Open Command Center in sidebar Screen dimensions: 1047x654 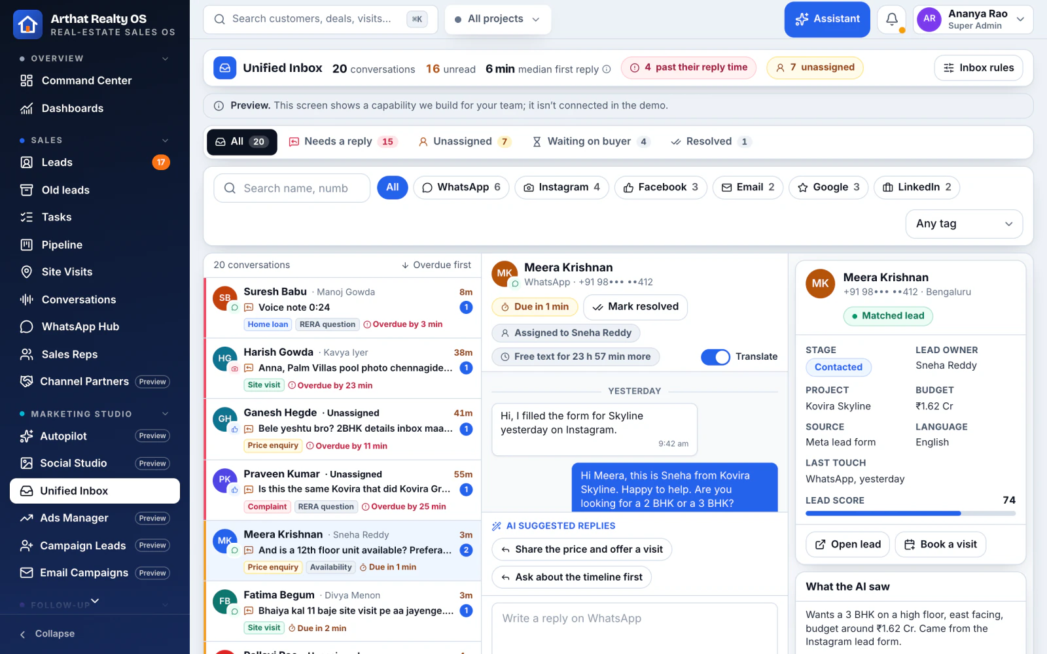click(95, 80)
